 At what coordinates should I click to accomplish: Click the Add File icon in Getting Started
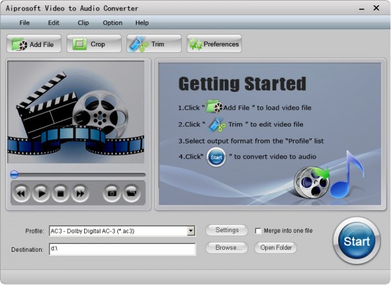(x=214, y=106)
